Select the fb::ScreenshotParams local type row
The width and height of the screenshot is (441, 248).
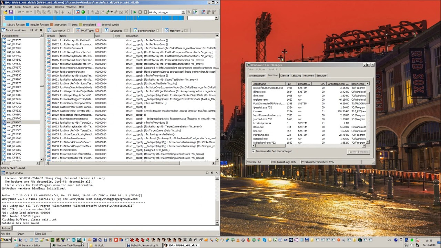coord(131,72)
